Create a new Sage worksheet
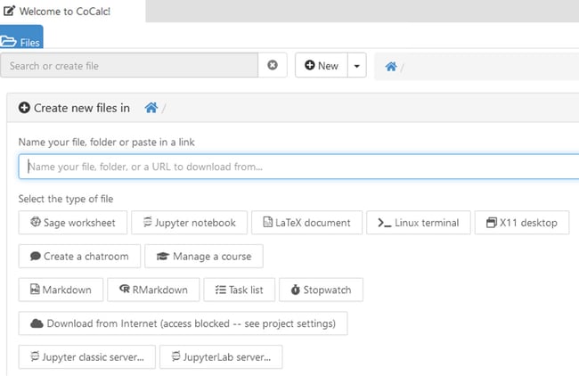The image size is (579, 376). click(x=73, y=223)
